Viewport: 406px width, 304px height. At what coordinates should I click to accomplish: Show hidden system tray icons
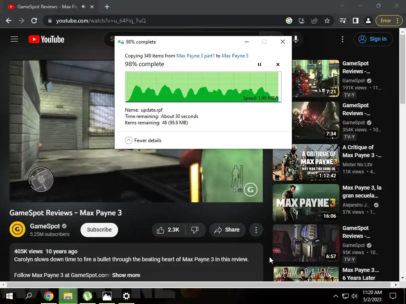tap(335, 296)
